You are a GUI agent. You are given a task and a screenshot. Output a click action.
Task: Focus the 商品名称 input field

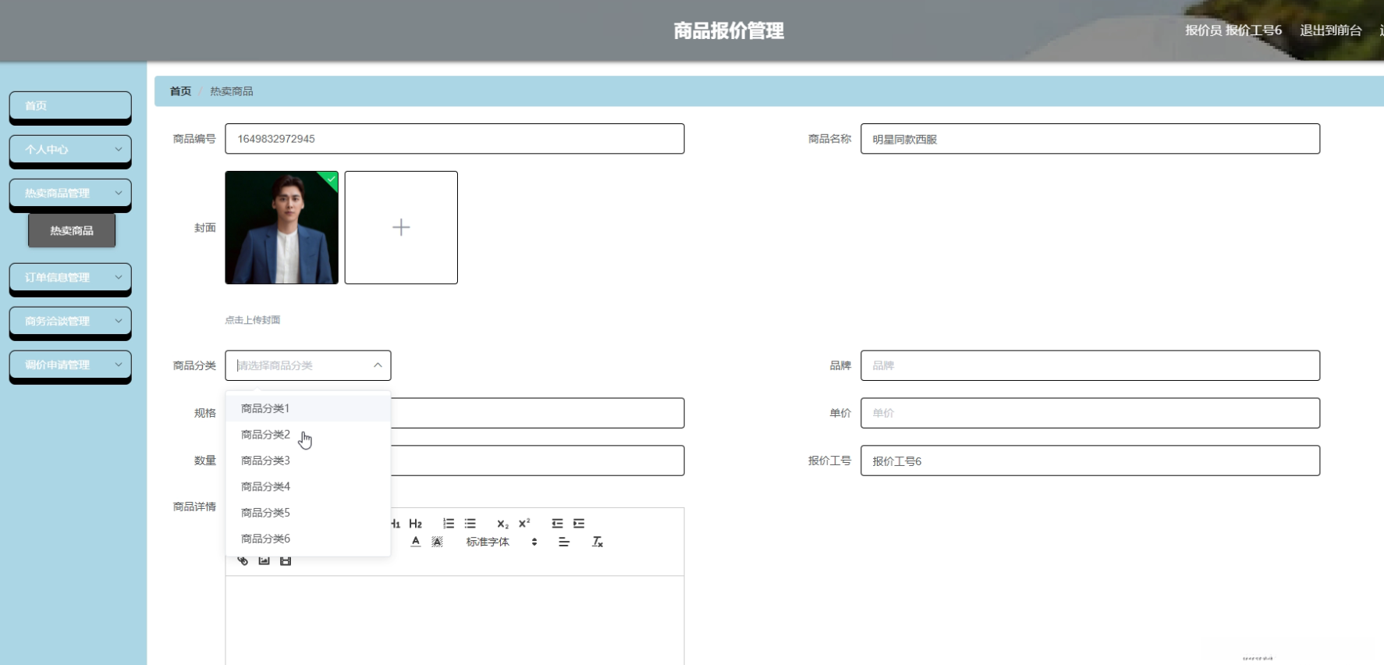tap(1090, 139)
